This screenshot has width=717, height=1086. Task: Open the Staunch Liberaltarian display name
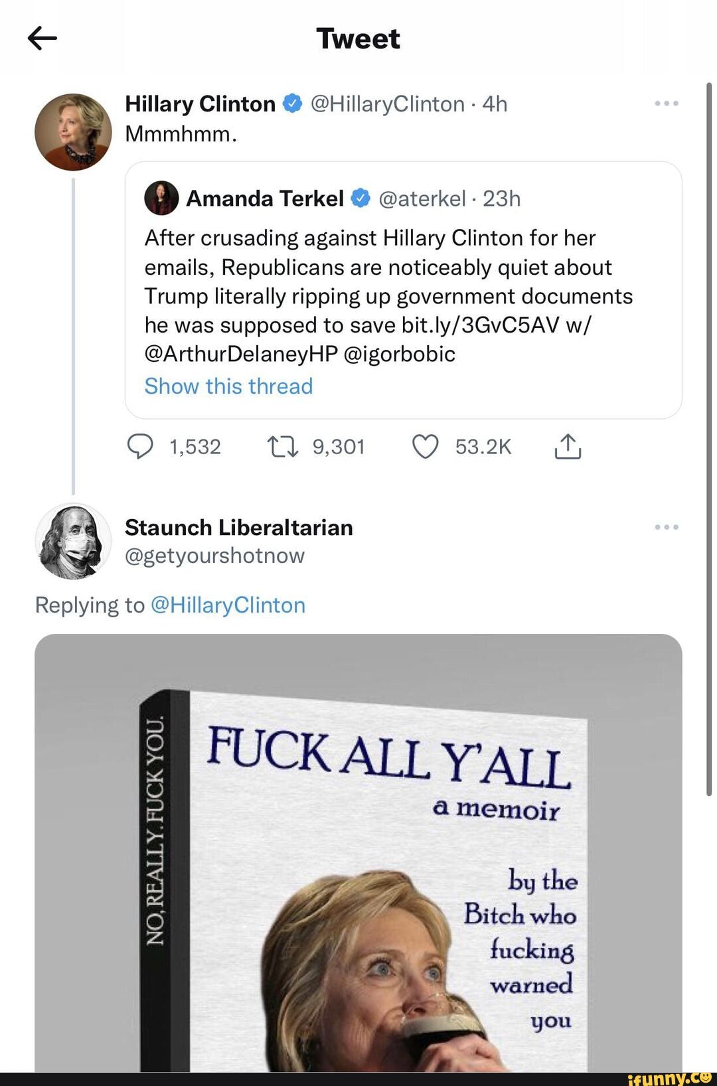point(239,528)
